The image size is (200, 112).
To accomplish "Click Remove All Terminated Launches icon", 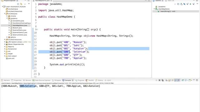I will click(x=162, y=80).
